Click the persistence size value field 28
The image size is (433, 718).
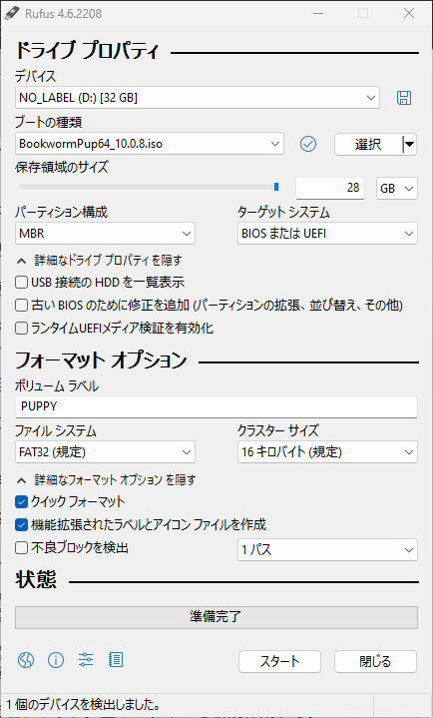pyautogui.click(x=330, y=188)
